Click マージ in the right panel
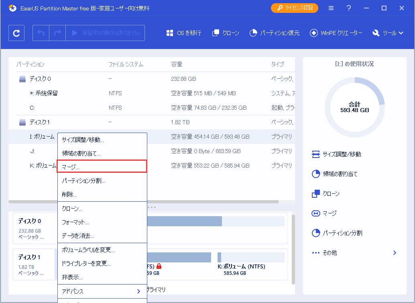Viewport: 415px width, 303px height. 324,213
